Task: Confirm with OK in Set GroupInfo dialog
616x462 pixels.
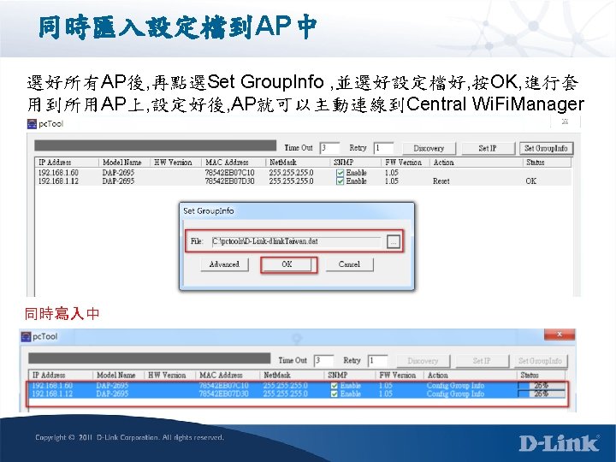Action: click(287, 264)
